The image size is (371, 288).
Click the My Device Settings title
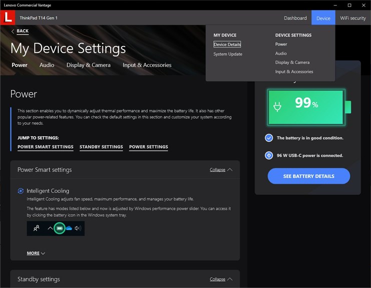click(x=68, y=48)
